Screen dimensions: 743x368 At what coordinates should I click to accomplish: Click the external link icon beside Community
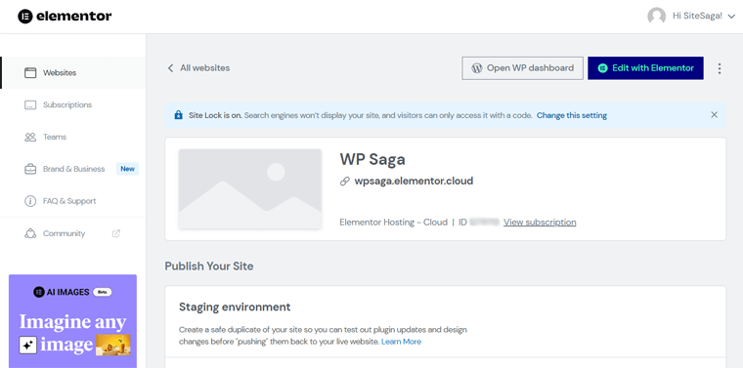click(116, 233)
